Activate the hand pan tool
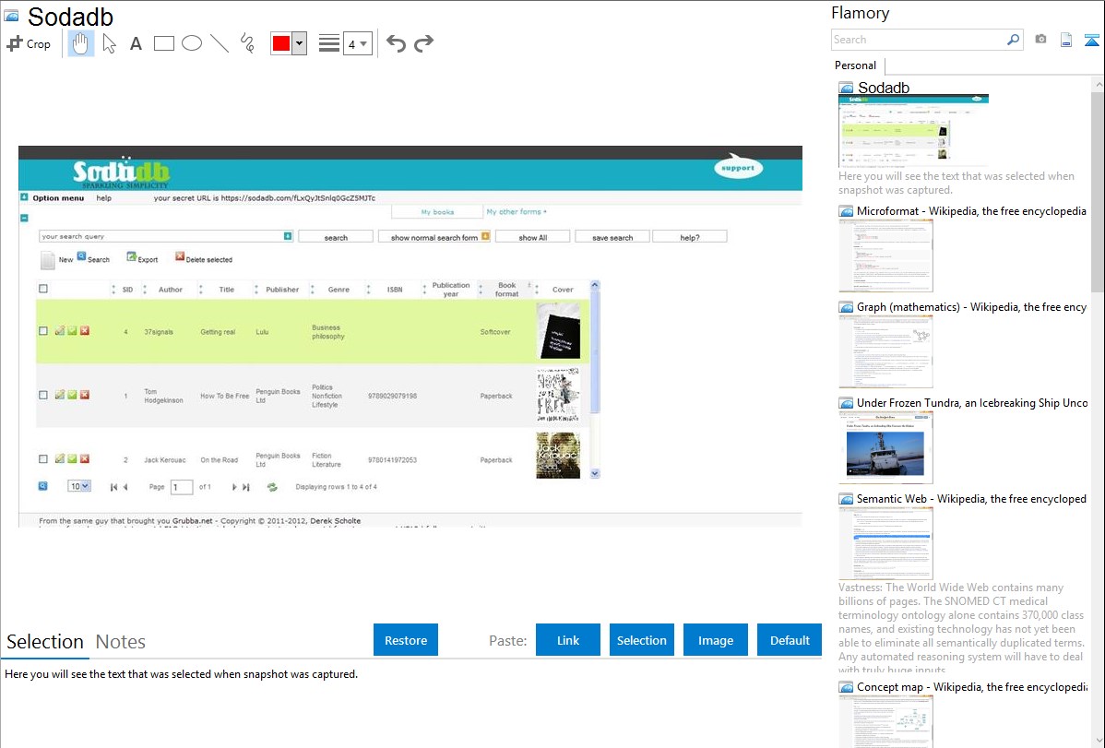 80,43
